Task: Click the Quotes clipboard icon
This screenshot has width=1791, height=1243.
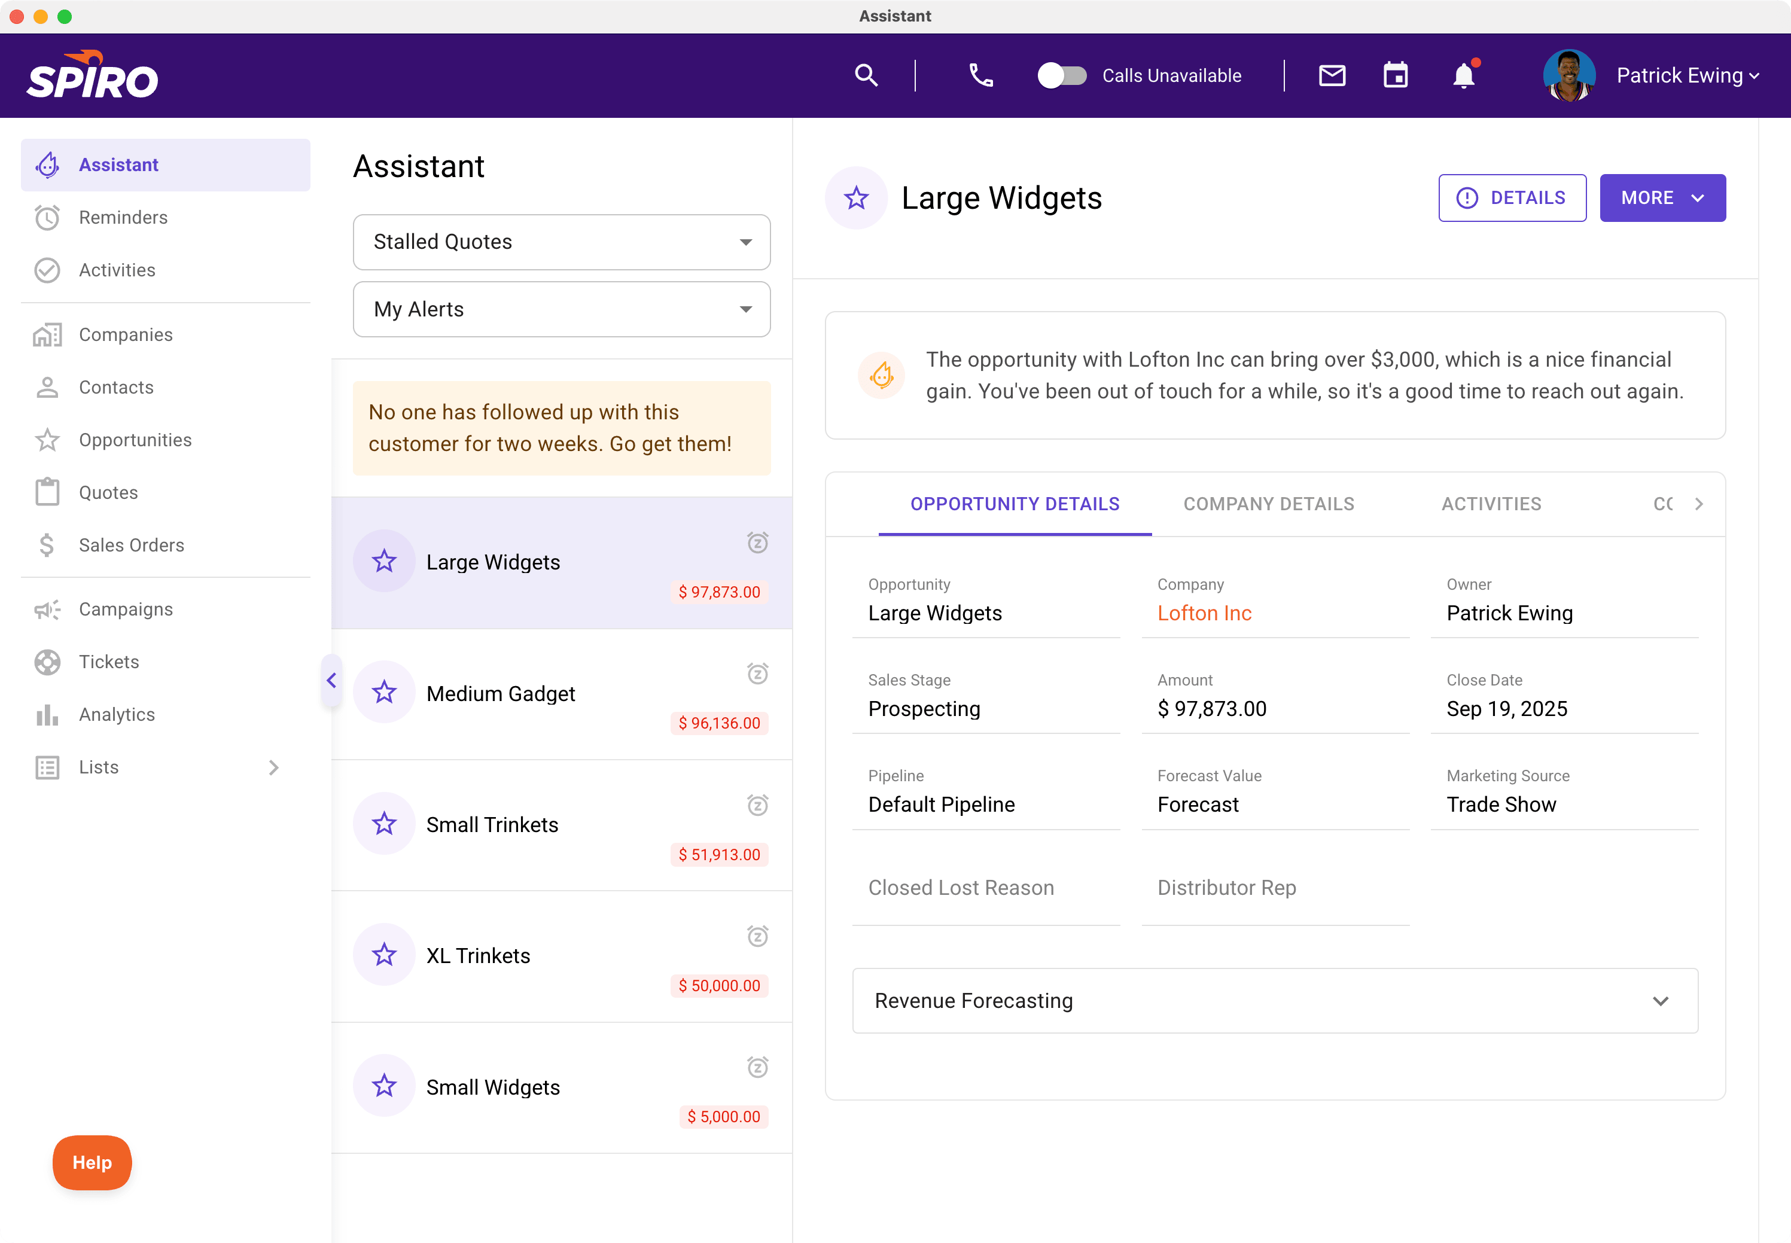Action: coord(47,492)
